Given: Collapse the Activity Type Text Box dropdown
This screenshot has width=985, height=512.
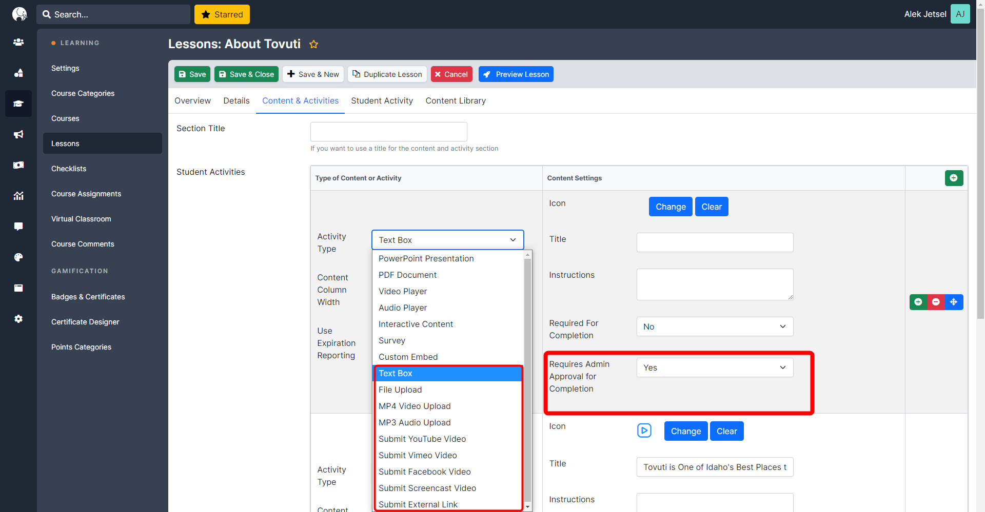Looking at the screenshot, I should point(447,240).
